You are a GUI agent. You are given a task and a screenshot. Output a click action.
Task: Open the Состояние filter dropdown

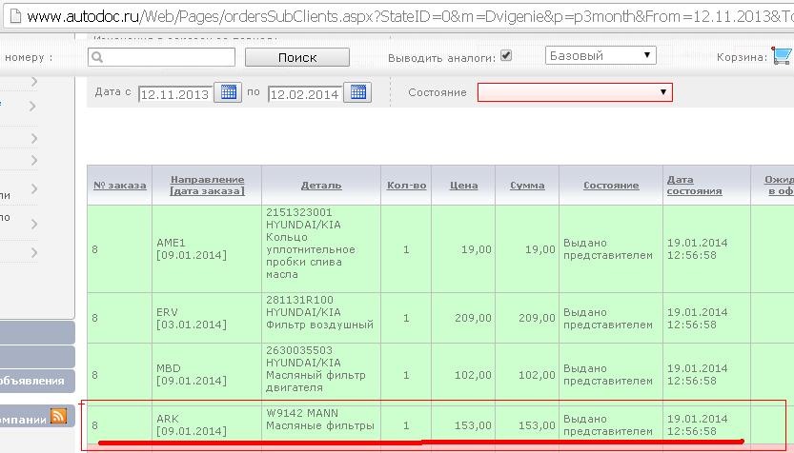575,92
